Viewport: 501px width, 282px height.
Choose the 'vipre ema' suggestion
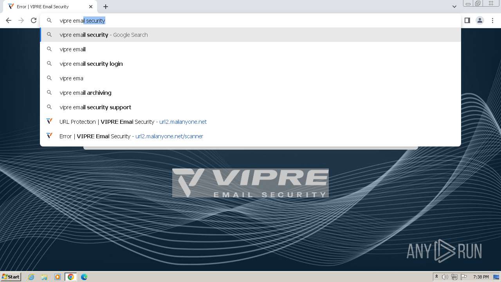pos(250,78)
